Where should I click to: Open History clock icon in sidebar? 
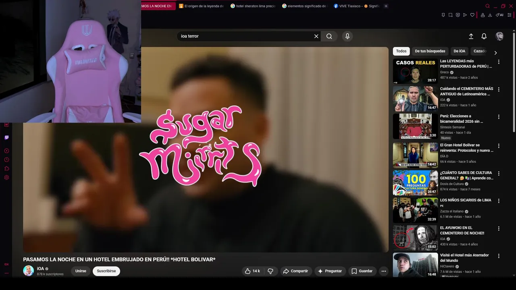pos(6,159)
